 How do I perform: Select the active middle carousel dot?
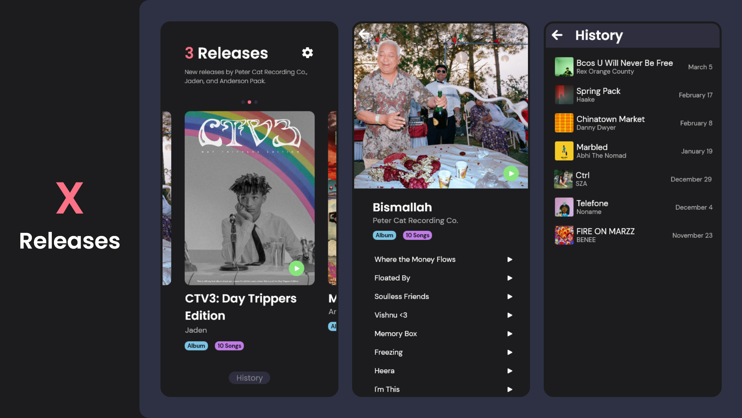(249, 102)
